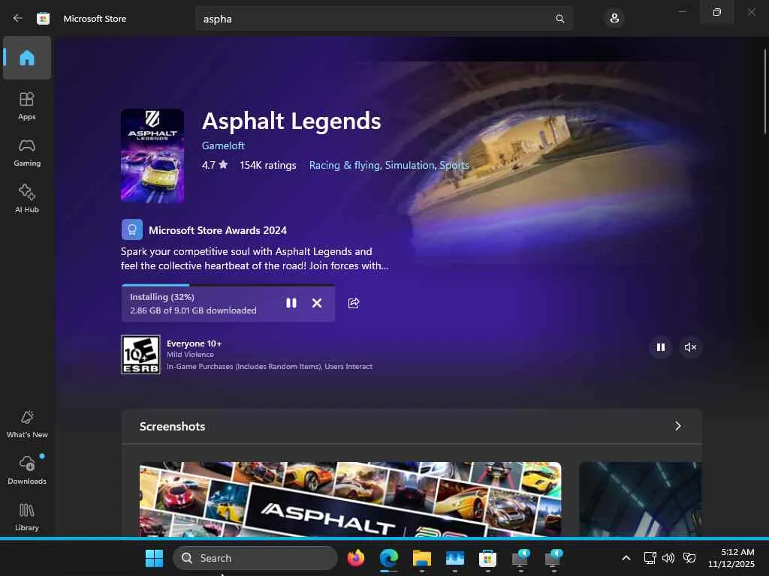Image resolution: width=769 pixels, height=576 pixels.
Task: Open What's New in the sidebar
Action: pyautogui.click(x=27, y=424)
